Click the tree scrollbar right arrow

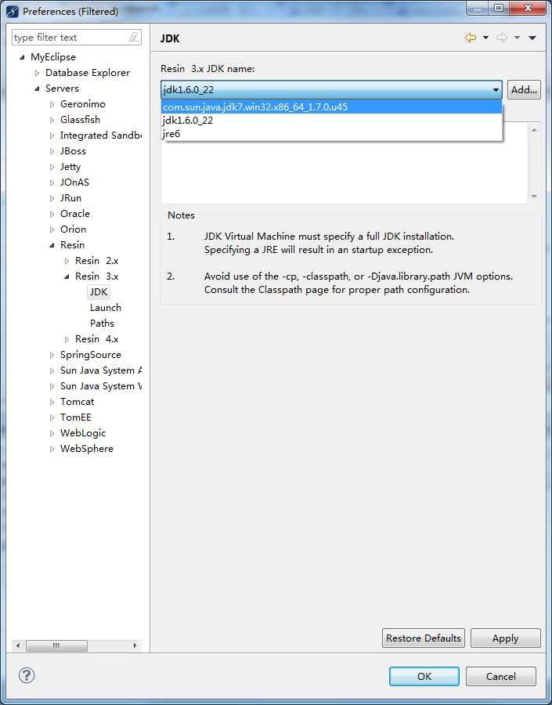[x=135, y=645]
